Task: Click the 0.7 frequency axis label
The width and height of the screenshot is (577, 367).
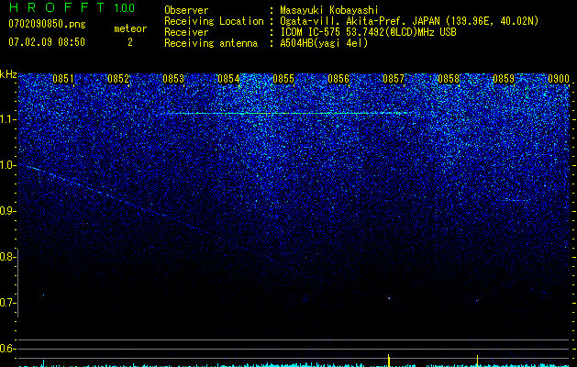Action: point(8,303)
